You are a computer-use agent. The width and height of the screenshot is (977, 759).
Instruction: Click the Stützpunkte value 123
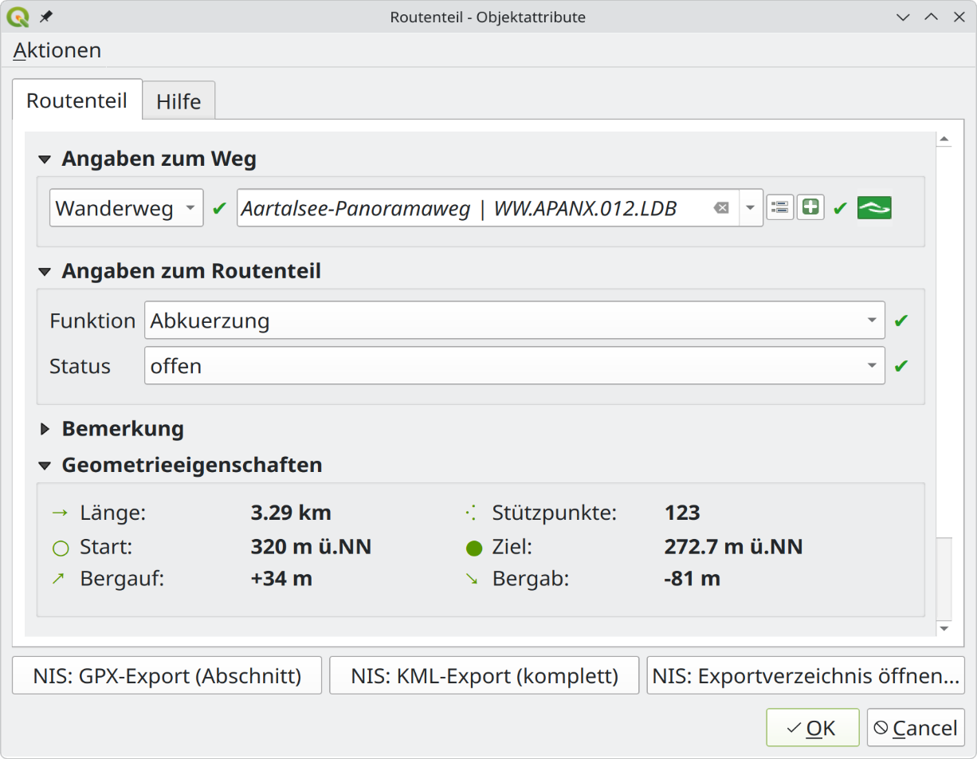click(682, 513)
